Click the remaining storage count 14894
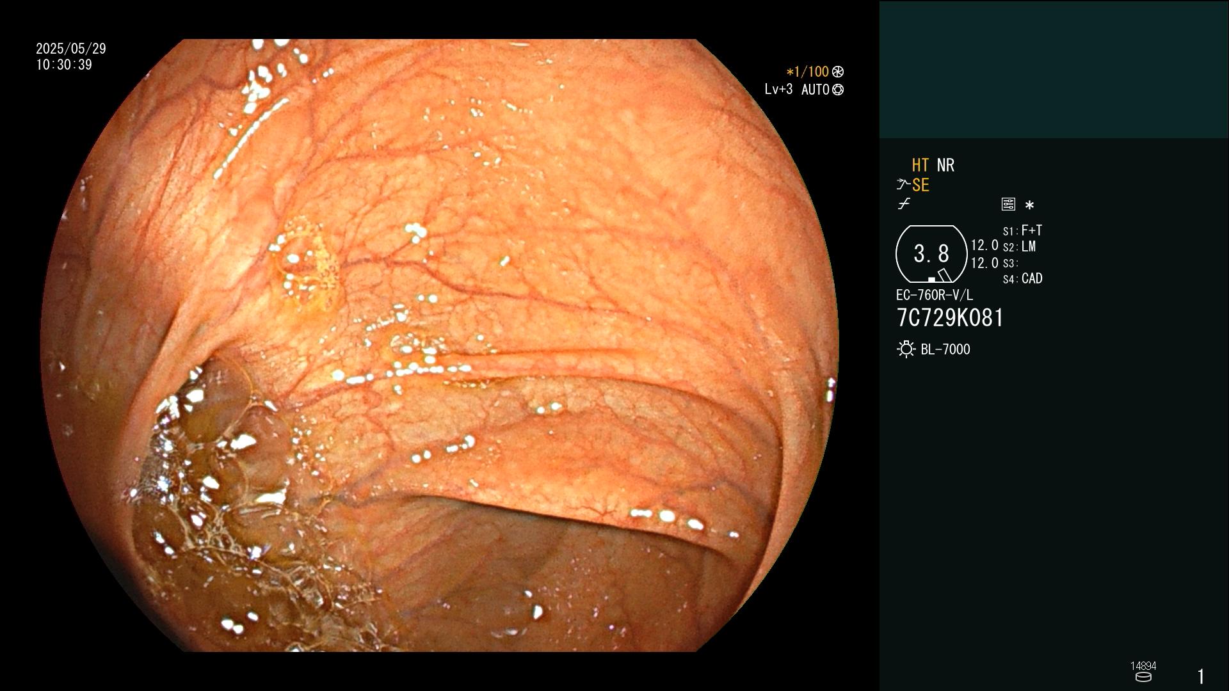 click(1143, 666)
